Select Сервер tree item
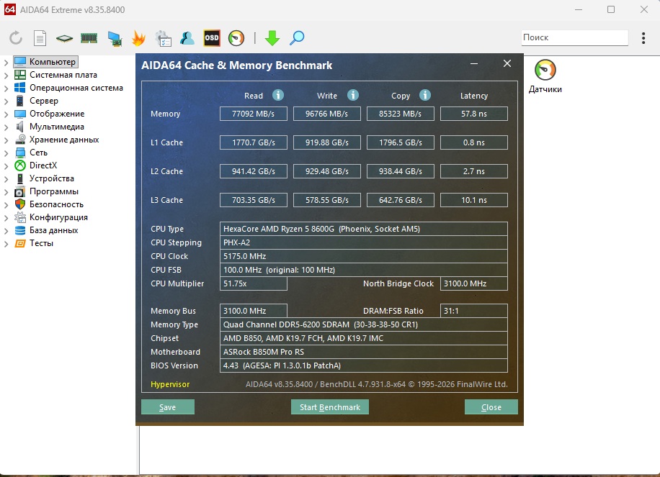The height and width of the screenshot is (477, 660). pyautogui.click(x=44, y=101)
